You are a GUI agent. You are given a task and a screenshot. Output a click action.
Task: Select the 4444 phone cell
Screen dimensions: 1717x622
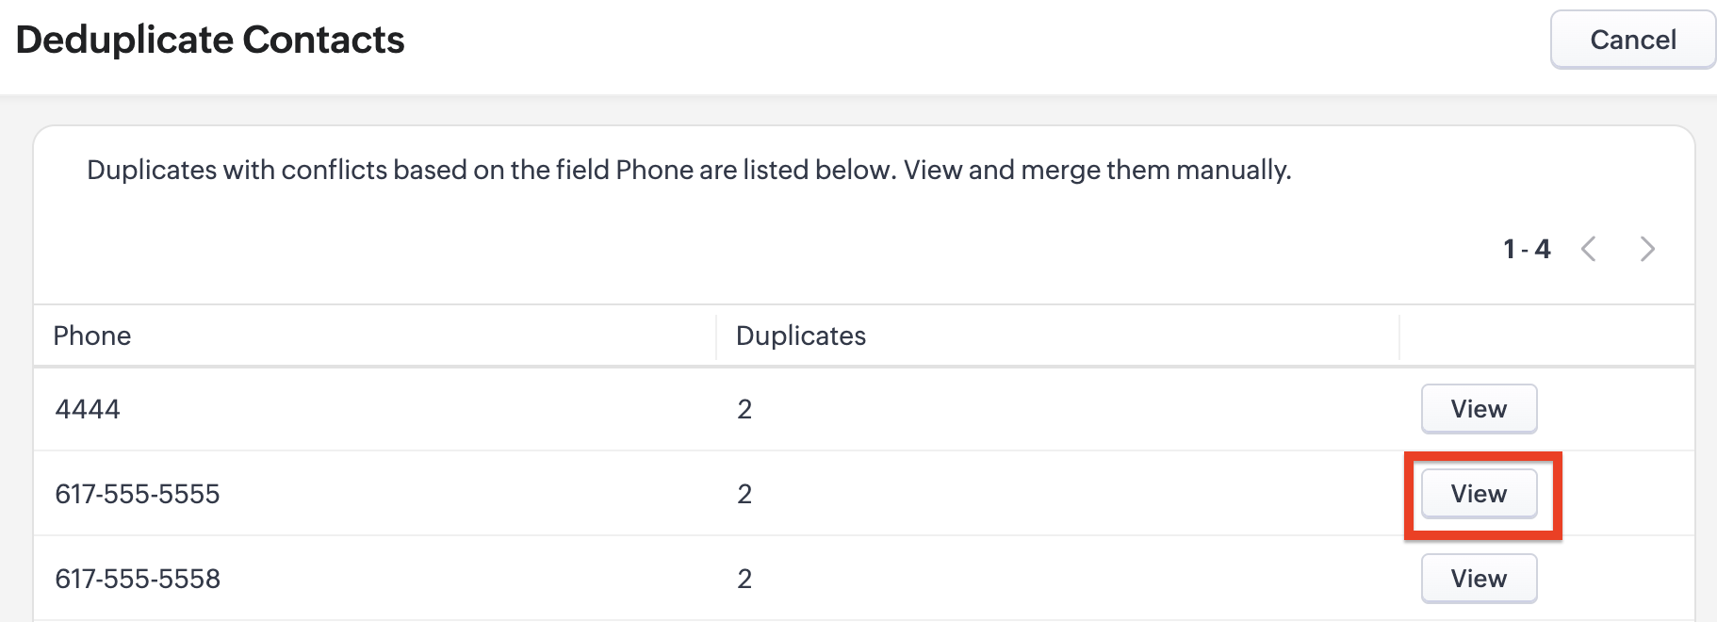point(88,409)
